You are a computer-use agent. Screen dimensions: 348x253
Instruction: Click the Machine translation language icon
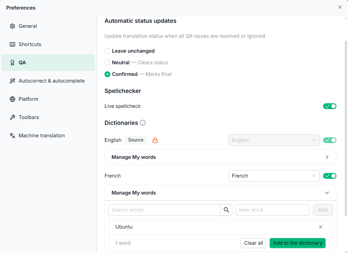click(x=12, y=135)
